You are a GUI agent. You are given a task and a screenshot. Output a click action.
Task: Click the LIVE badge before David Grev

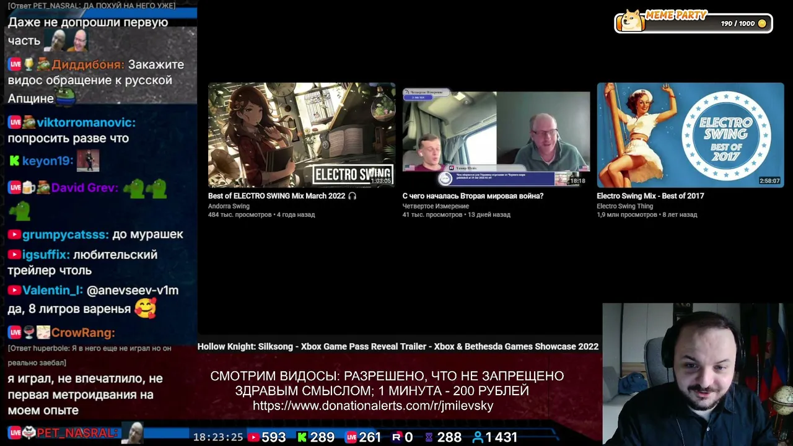(x=15, y=188)
